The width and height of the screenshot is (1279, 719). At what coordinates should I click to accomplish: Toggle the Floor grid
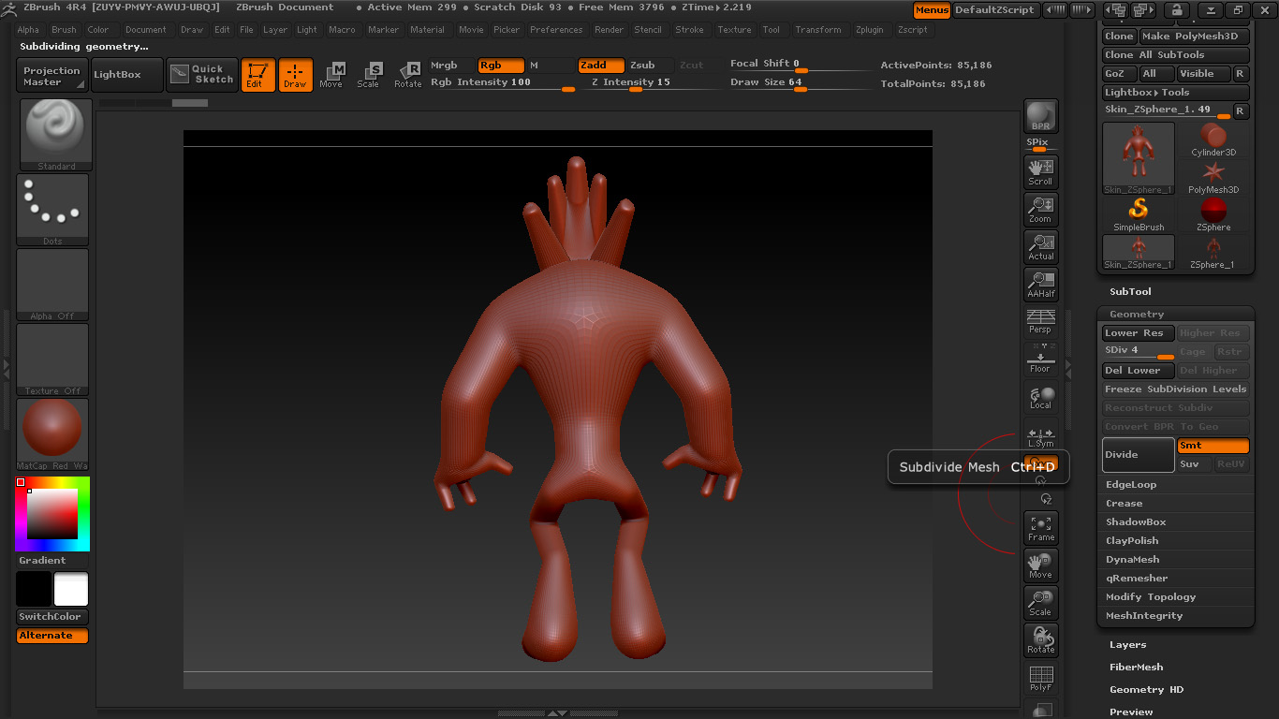[x=1040, y=359]
